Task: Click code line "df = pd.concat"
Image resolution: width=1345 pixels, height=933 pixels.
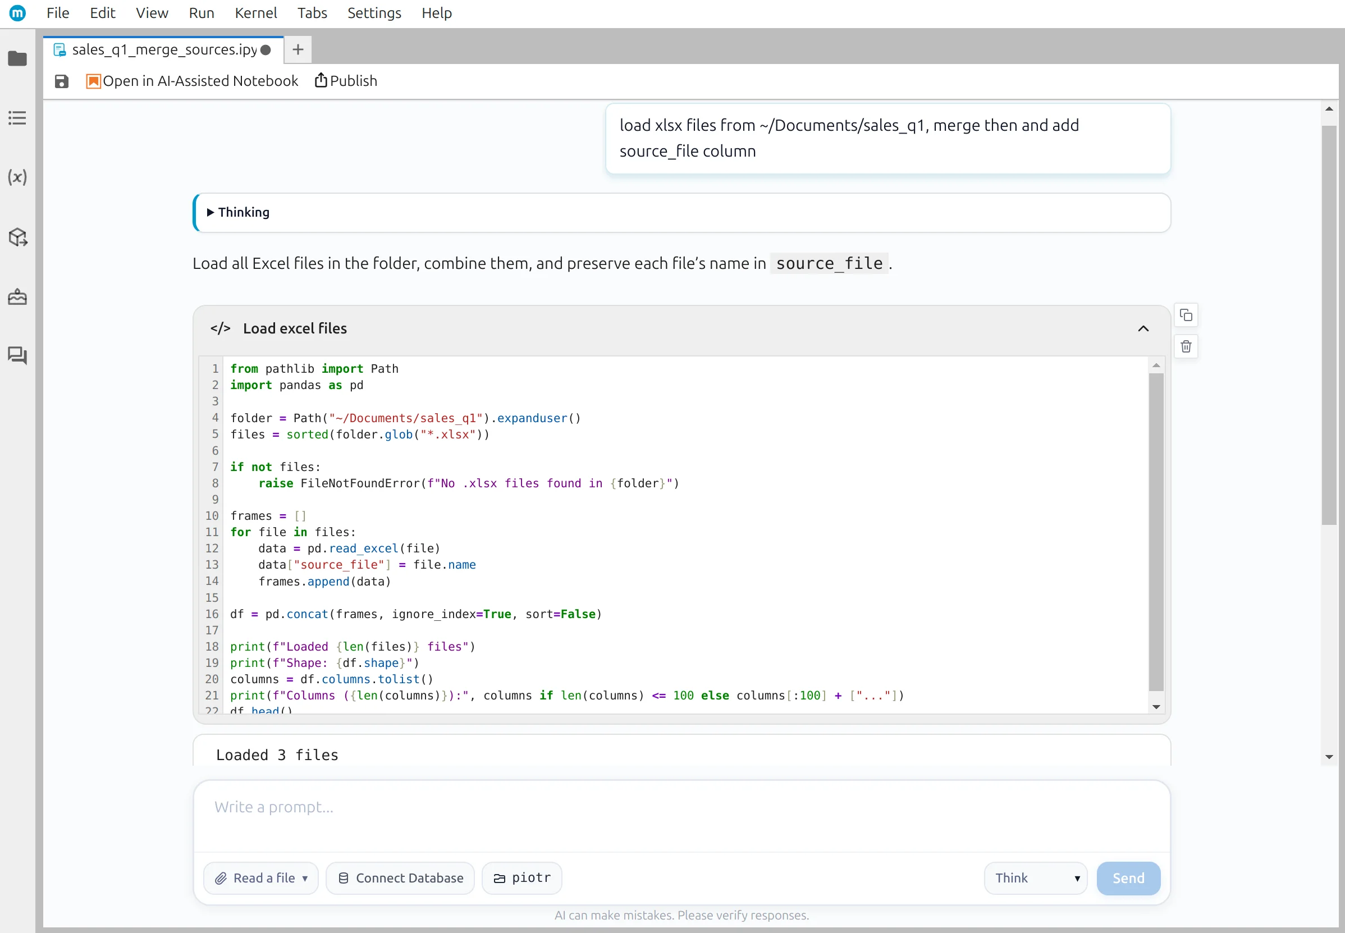Action: (x=415, y=614)
